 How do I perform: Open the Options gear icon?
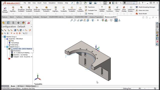point(116,3)
